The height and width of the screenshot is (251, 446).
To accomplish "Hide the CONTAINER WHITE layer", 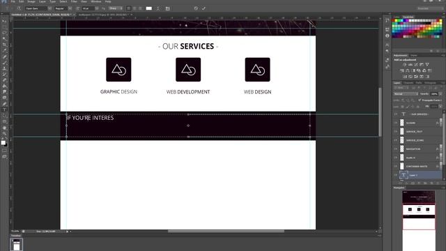I will [396, 166].
